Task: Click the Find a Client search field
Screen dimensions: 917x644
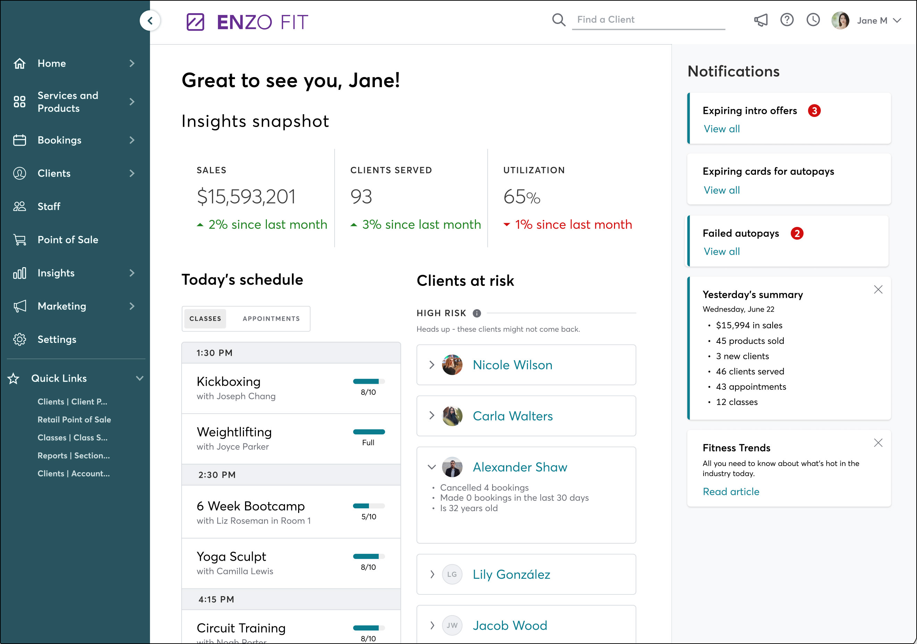Action: 649,20
